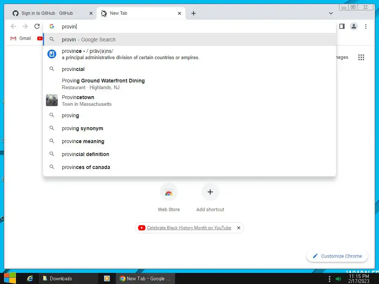Open the YouTube bookmark icon

coord(40,38)
